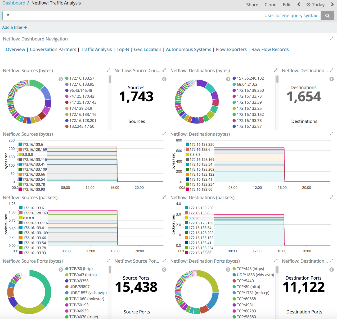Toggle TCP/443 (https) in Source Ports legend

coord(82,275)
